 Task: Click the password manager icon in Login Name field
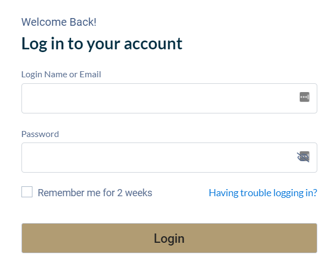coord(304,97)
